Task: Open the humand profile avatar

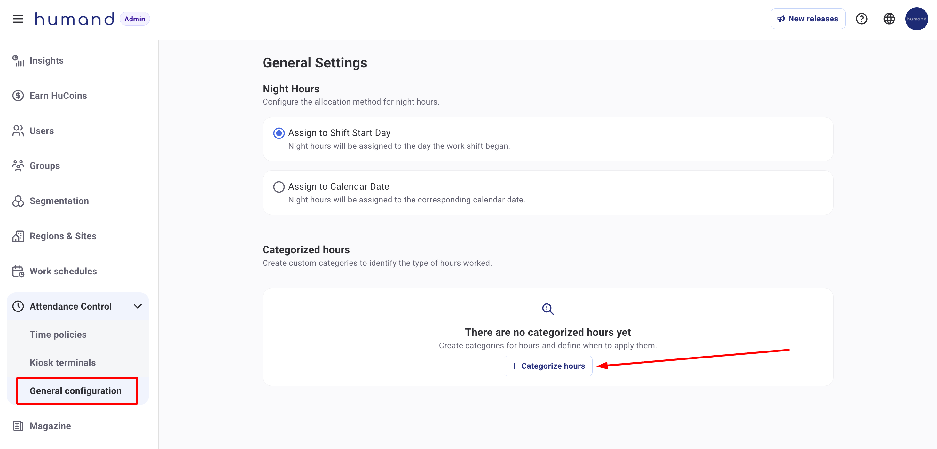Action: (916, 19)
